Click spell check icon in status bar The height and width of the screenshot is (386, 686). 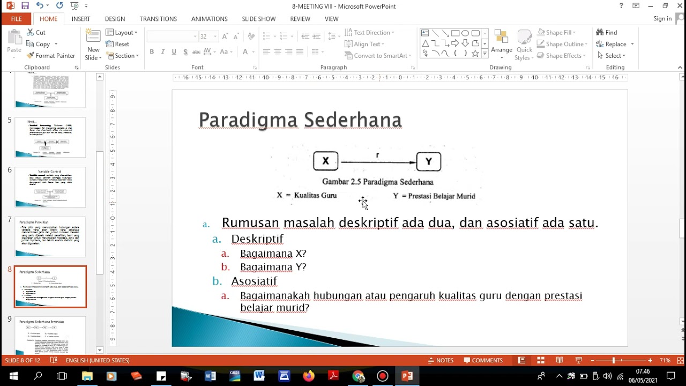(x=54, y=360)
